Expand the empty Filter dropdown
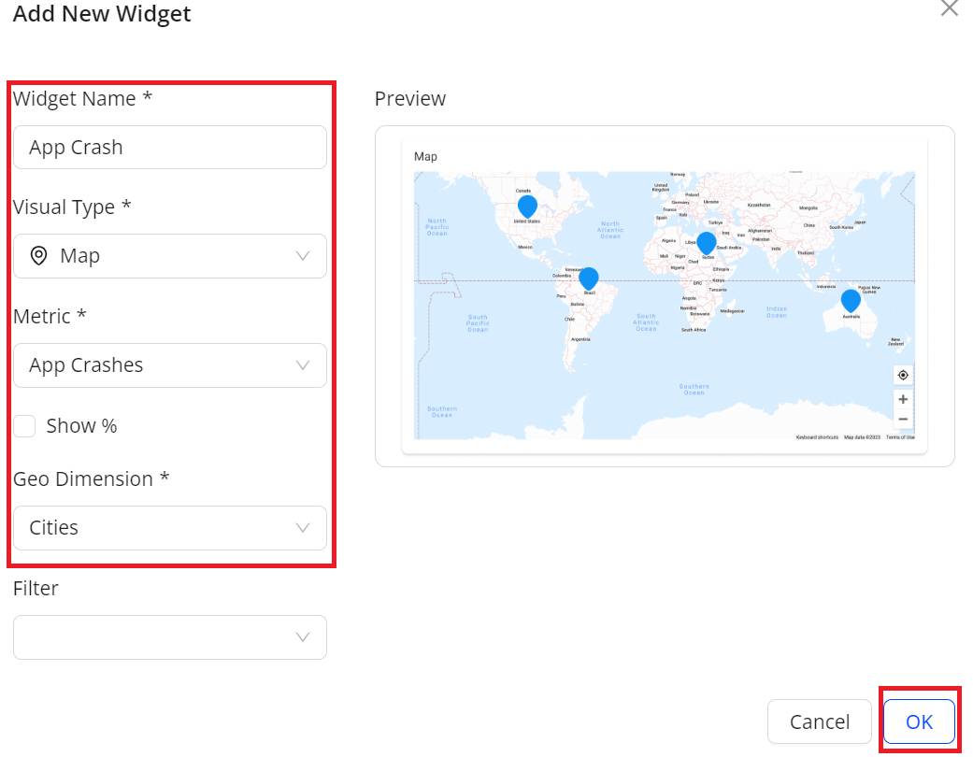Viewport: 973px width, 757px height. pyautogui.click(x=170, y=637)
